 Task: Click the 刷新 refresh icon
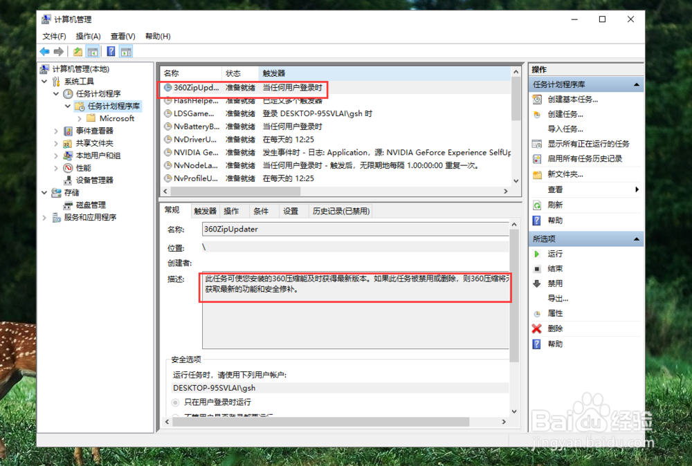point(537,205)
